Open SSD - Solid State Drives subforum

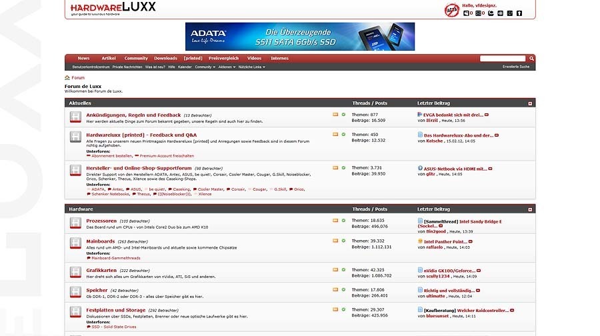(113, 327)
